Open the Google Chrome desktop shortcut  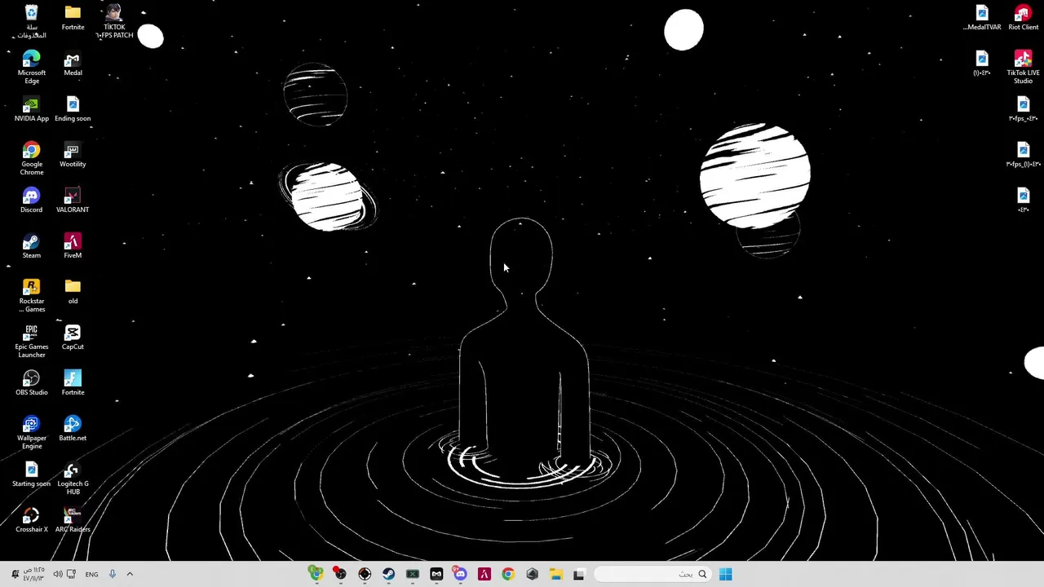[x=31, y=158]
